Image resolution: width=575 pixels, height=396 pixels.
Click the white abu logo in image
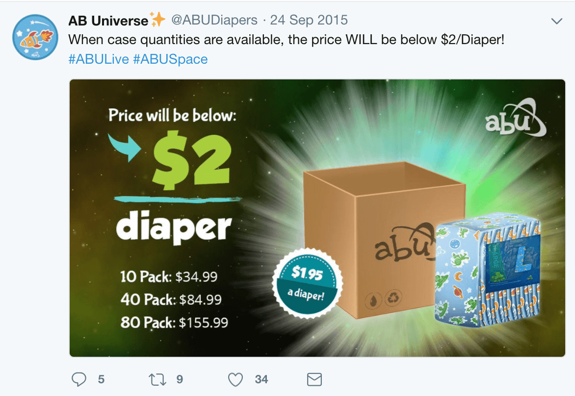pyautogui.click(x=515, y=117)
